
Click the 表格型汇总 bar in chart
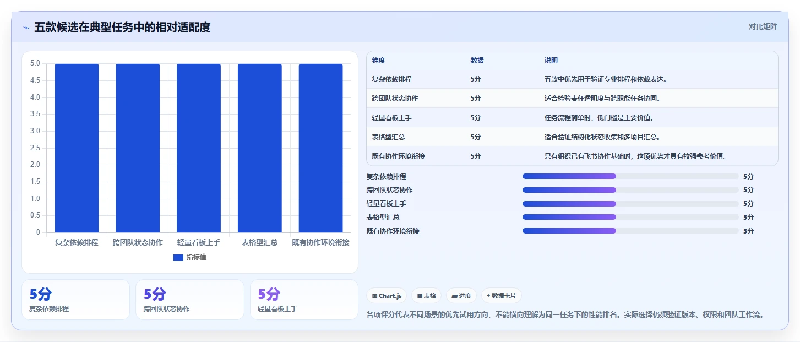[x=260, y=148]
